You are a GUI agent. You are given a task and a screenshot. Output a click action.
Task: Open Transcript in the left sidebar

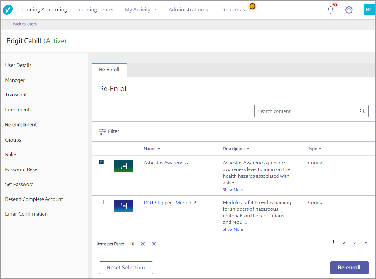click(x=16, y=95)
